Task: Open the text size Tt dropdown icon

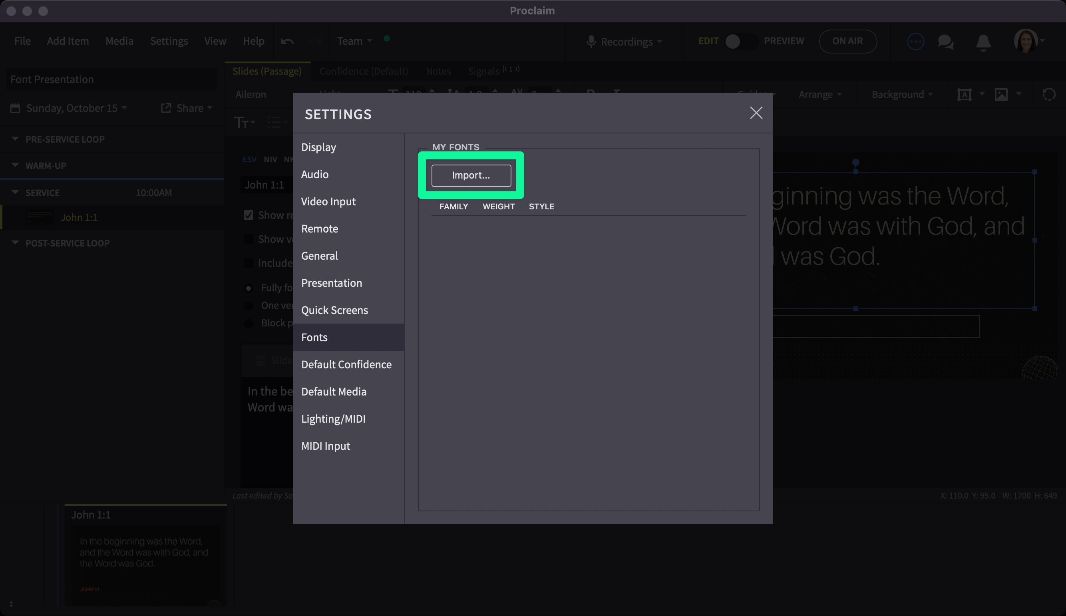Action: (245, 122)
